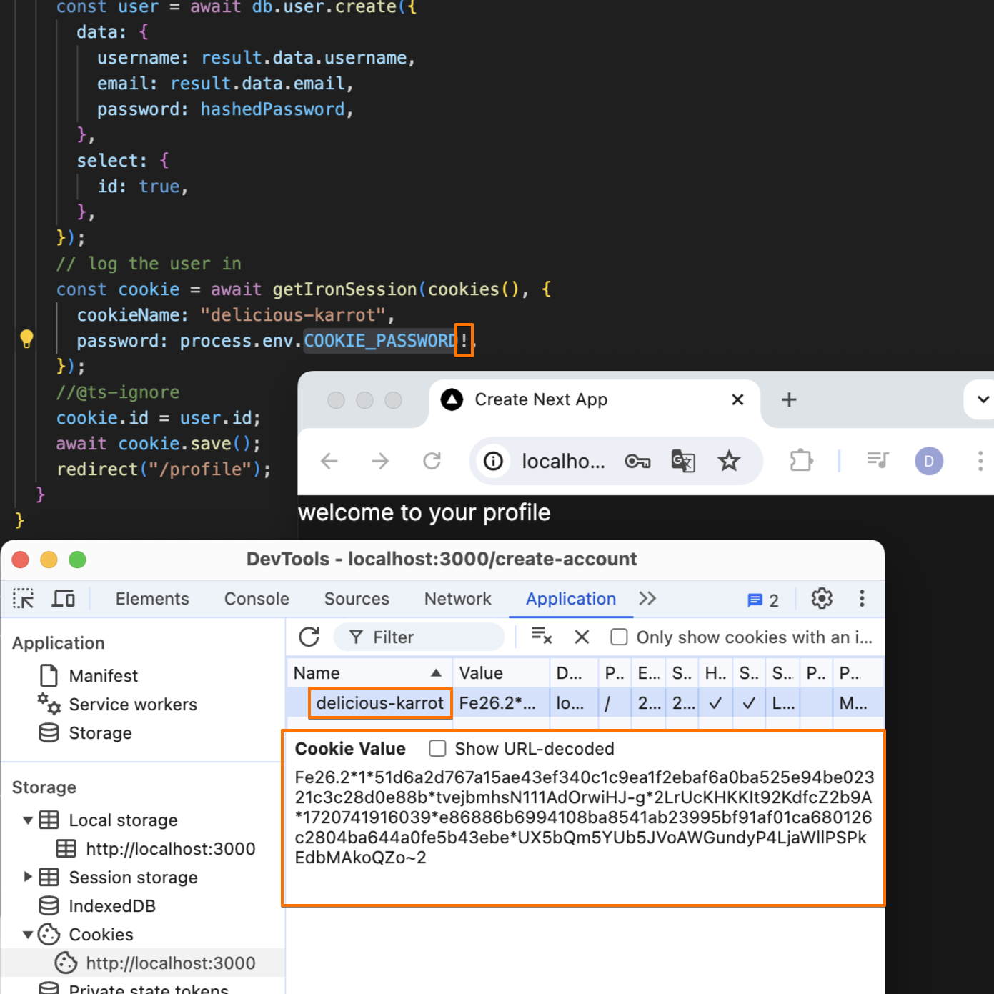This screenshot has width=994, height=994.
Task: Delete selected cookie with the X icon
Action: (x=582, y=637)
